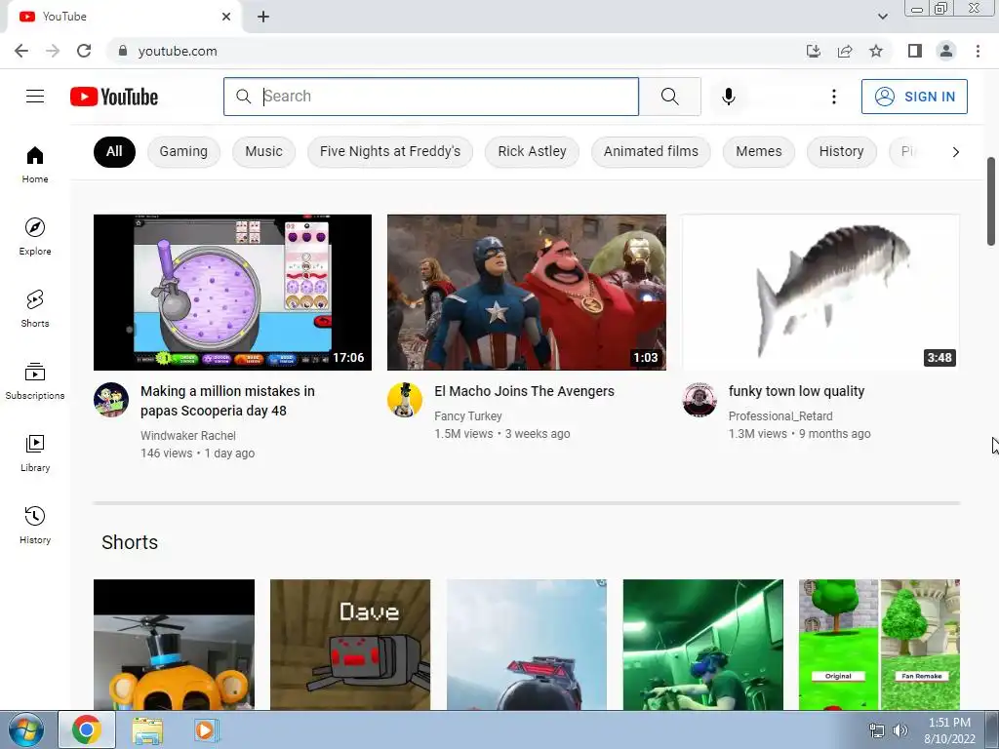Screen dimensions: 999x749
Task: Open a new Chrome tab
Action: coord(263,17)
